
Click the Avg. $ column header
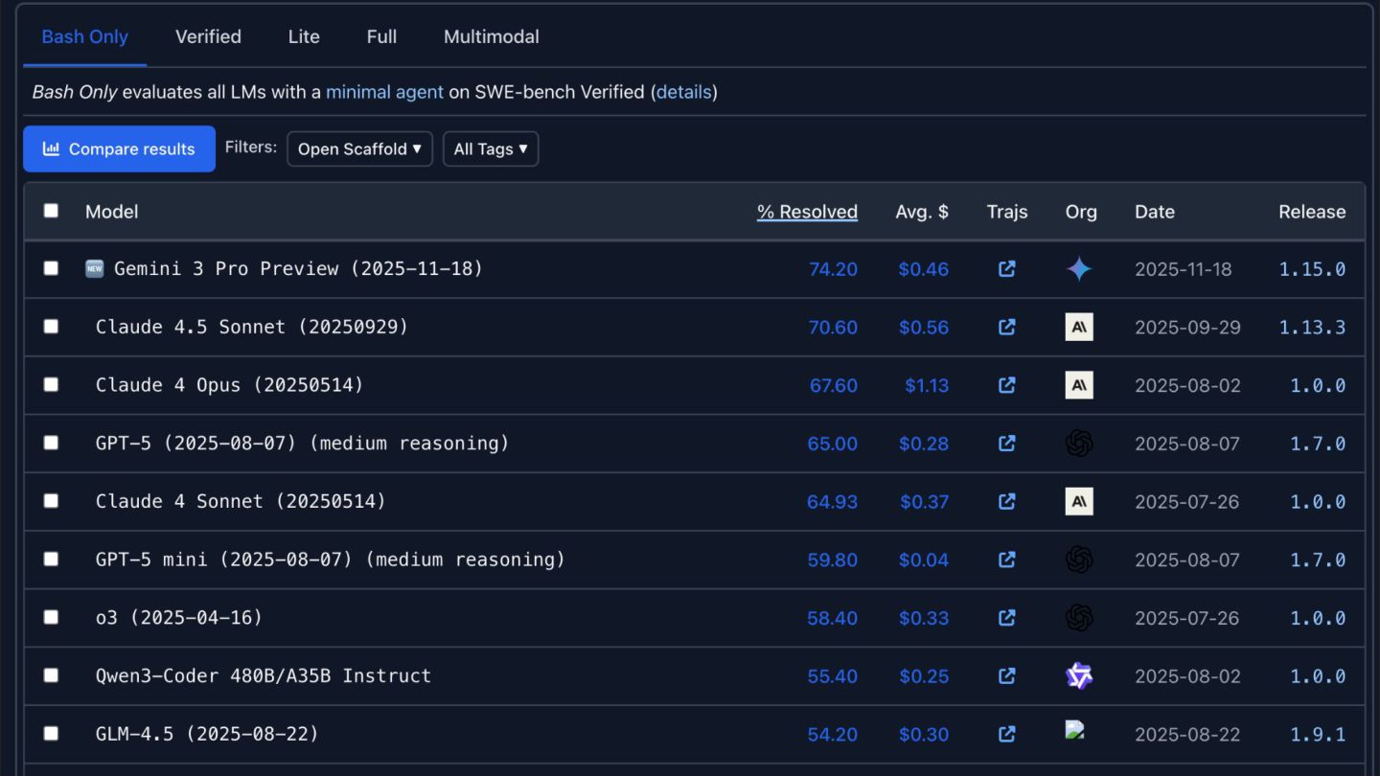point(922,212)
